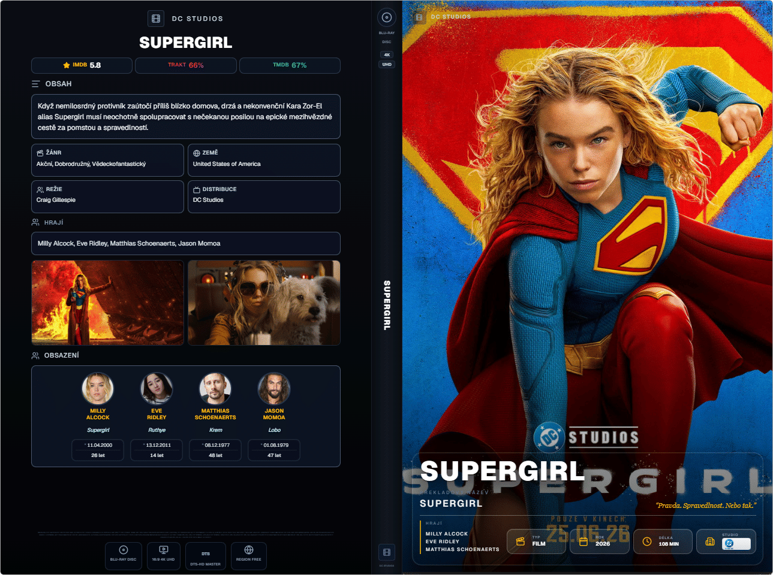
Task: Click the genre text 'Akční, Dobrodružný, Vědeckofantastický'
Action: click(91, 164)
